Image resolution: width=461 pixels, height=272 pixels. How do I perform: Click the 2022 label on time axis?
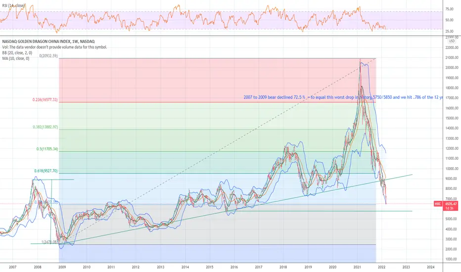pos(382,267)
